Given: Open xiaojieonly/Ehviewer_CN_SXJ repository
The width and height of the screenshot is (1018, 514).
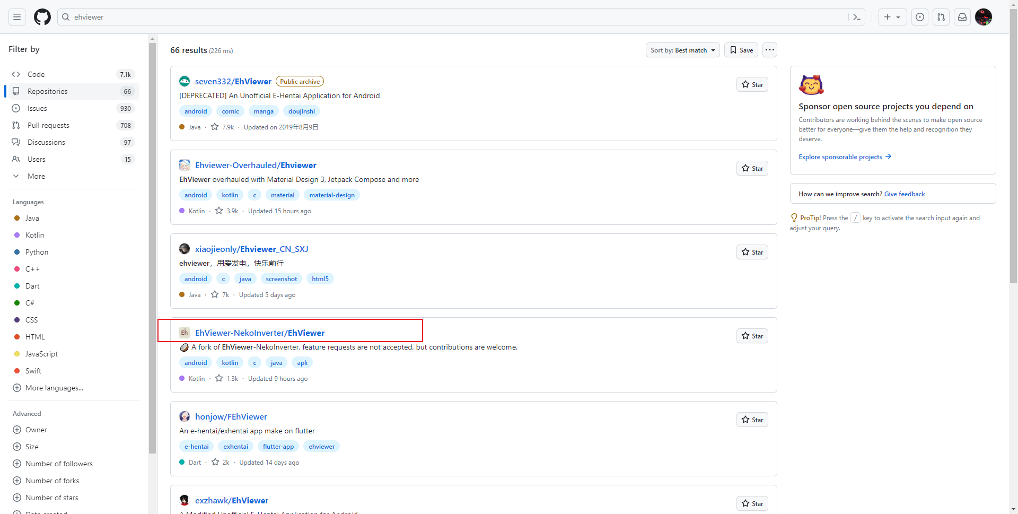Looking at the screenshot, I should tap(251, 249).
